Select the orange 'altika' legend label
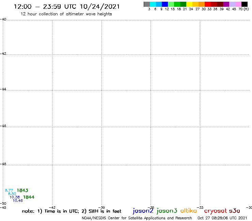The height and width of the screenshot is (221, 252). (x=189, y=210)
